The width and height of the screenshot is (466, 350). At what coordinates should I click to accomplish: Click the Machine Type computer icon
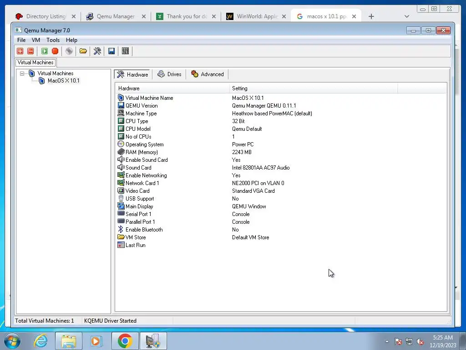coord(121,113)
